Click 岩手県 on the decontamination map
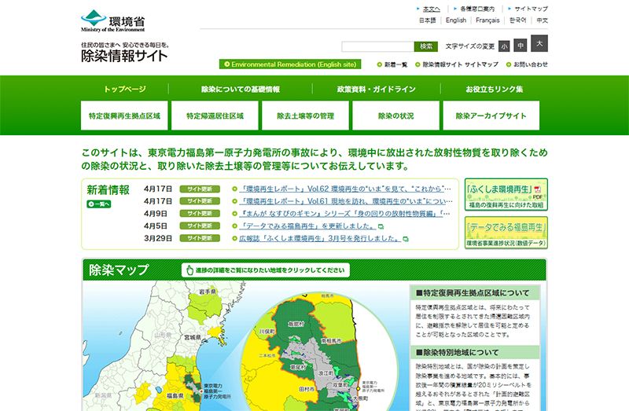This screenshot has width=629, height=411. [208, 292]
